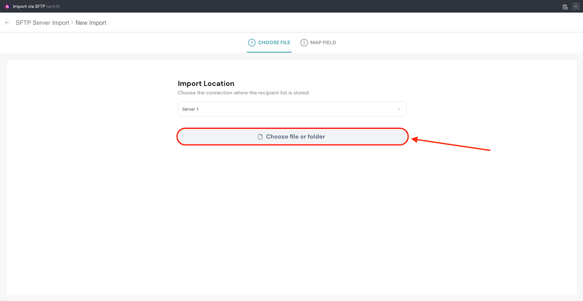This screenshot has width=583, height=301.
Task: Click the ver4.0 version label
Action: 53,7
